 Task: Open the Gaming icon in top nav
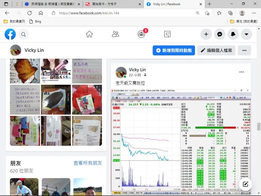click(x=167, y=34)
